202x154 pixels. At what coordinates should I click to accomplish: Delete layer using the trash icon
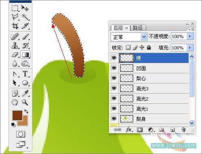(183, 130)
